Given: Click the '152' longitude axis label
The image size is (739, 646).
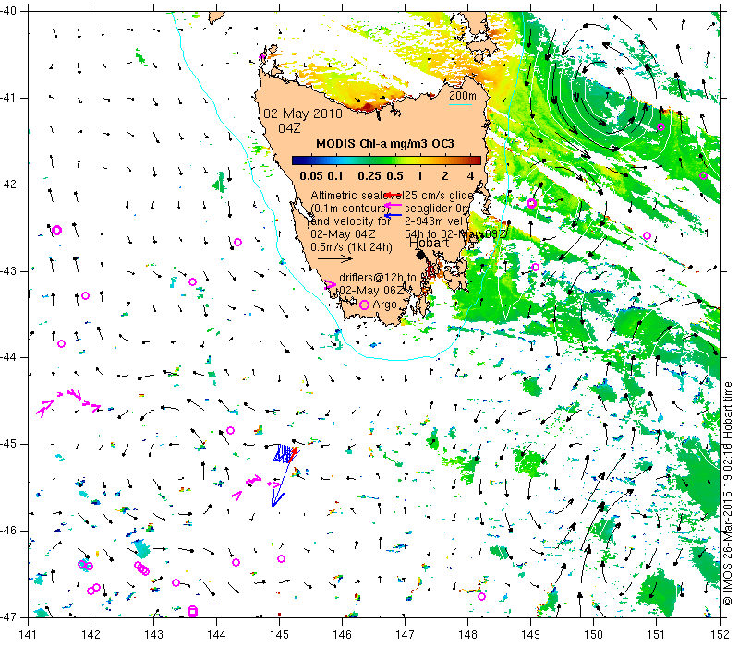Looking at the screenshot, I should pyautogui.click(x=720, y=635).
